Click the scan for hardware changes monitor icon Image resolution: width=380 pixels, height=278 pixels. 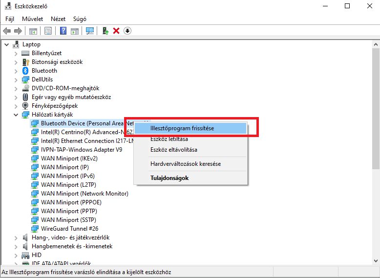pyautogui.click(x=90, y=31)
